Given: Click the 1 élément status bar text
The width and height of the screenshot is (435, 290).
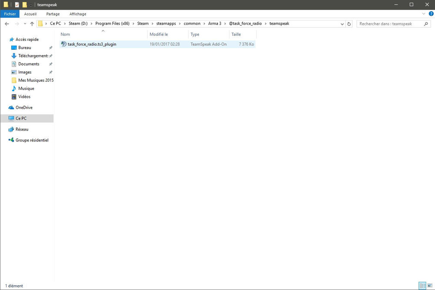Looking at the screenshot, I should (x=14, y=286).
